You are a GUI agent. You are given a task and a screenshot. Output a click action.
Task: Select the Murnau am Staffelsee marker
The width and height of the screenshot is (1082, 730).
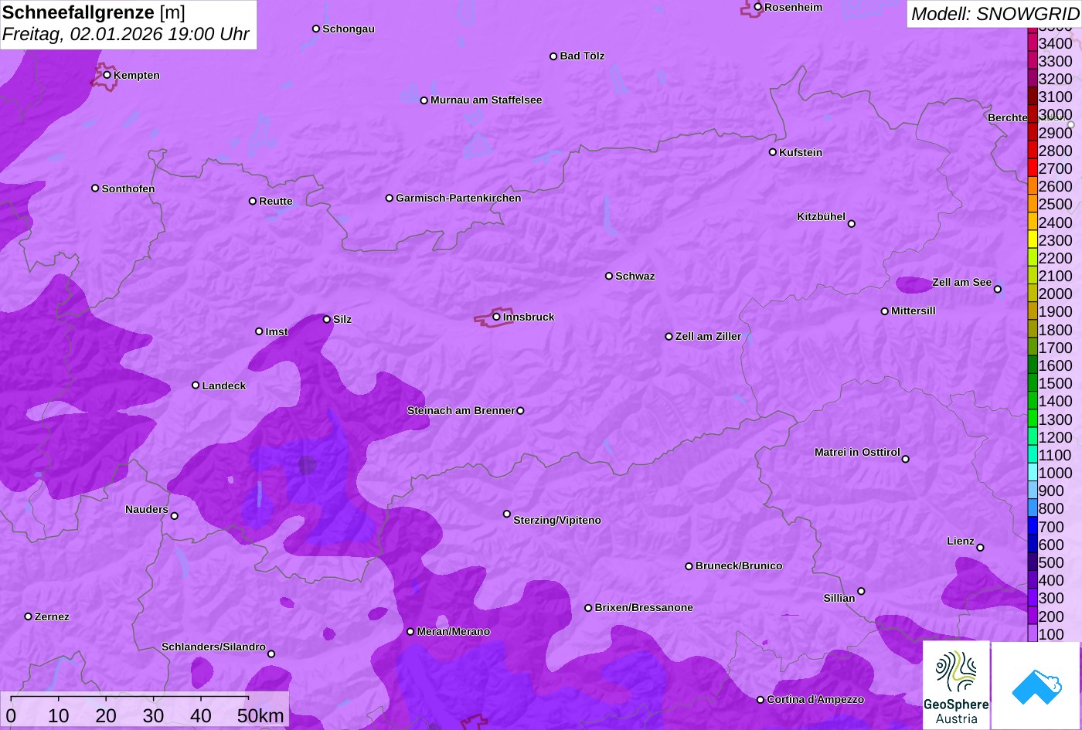point(424,100)
